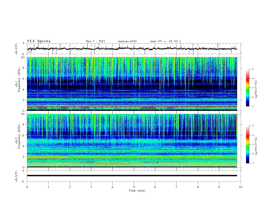This screenshot has height=210, width=271.
Task: Click the ch.1 "Frequency (kHz)" axis label
Action: click(x=19, y=80)
